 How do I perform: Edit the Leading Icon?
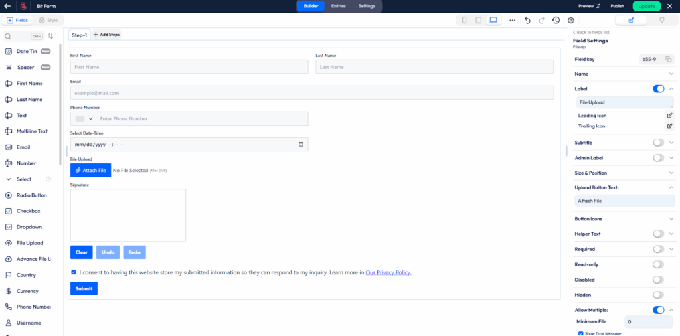tap(669, 116)
